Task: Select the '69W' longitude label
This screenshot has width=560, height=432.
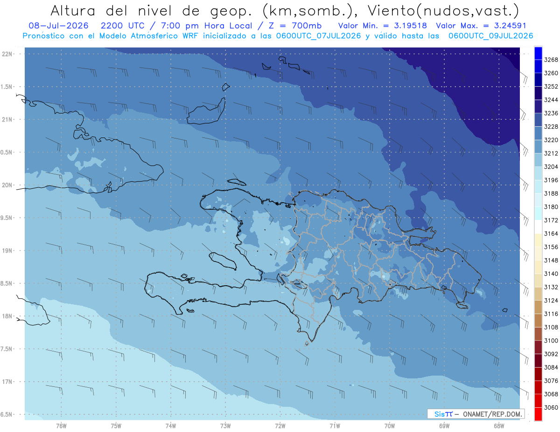Action: tap(444, 425)
